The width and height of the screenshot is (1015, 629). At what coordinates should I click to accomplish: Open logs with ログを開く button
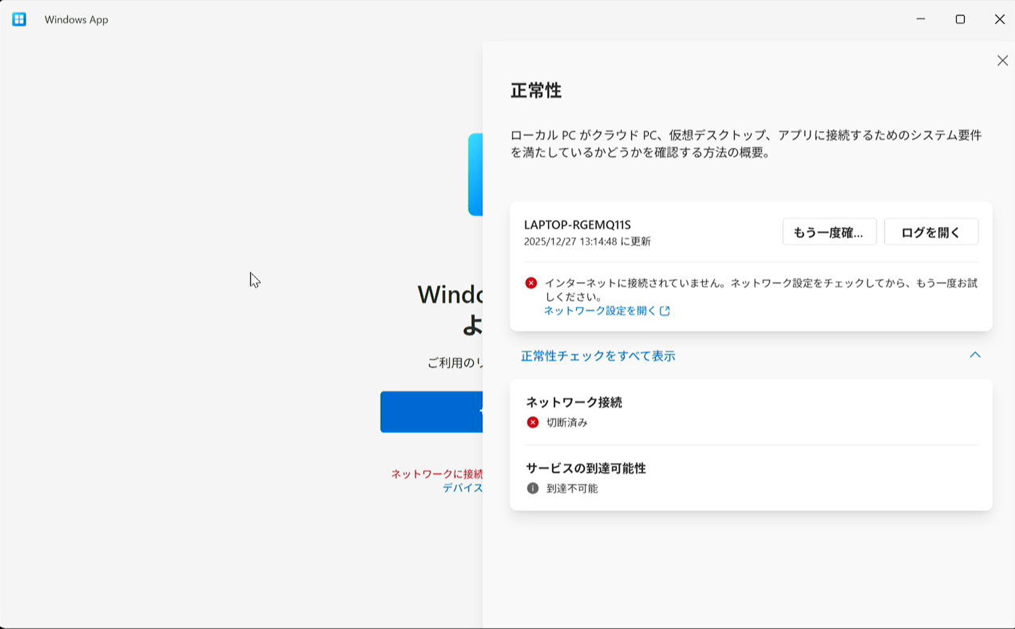pos(931,232)
